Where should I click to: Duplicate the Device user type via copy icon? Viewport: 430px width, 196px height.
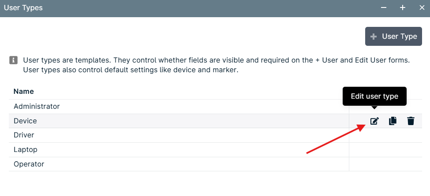393,121
